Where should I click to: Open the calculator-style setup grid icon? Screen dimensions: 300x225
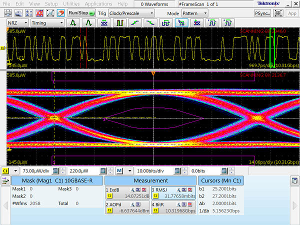[29, 13]
